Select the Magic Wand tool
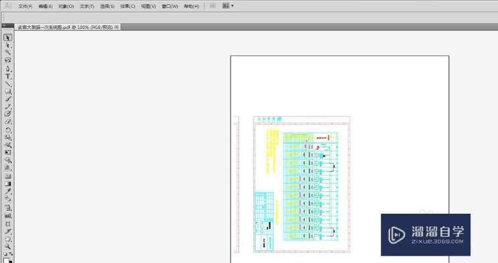This screenshot has width=498, height=263. click(8, 53)
